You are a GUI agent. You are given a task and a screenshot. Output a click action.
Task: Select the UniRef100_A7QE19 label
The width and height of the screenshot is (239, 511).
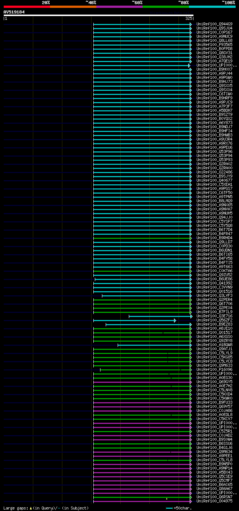pyautogui.click(x=214, y=61)
